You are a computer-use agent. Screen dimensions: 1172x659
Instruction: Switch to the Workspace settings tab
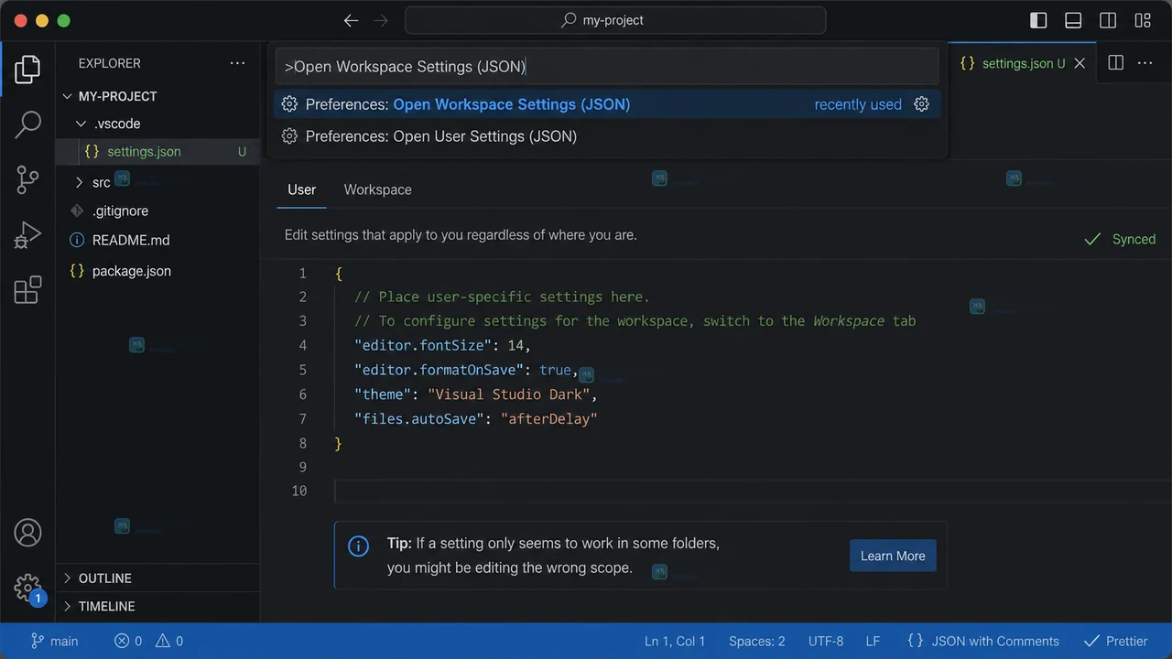(x=377, y=189)
